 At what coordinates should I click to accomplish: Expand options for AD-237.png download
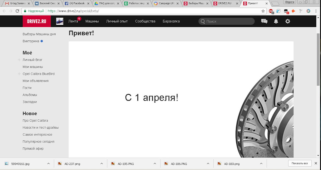tap(102, 164)
